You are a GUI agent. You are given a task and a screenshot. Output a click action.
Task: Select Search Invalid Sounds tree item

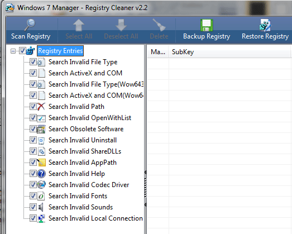coord(80,207)
